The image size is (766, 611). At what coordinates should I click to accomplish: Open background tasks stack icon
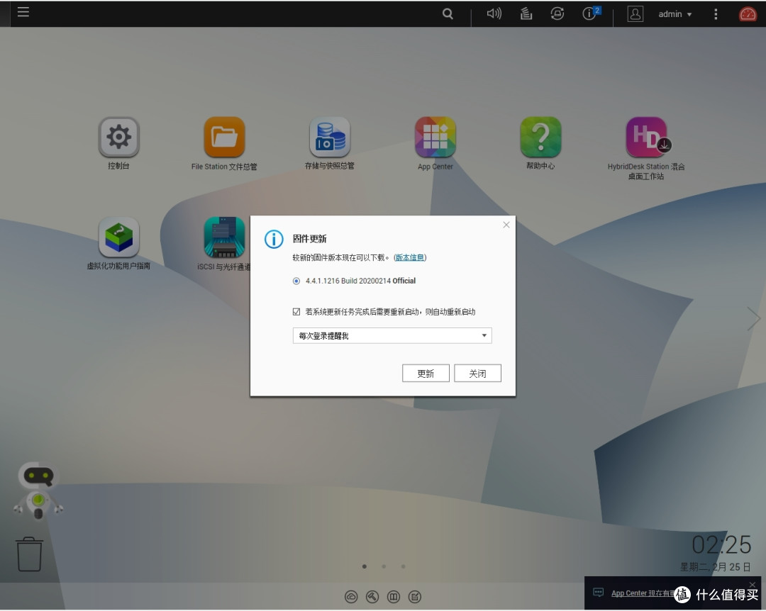(x=526, y=13)
